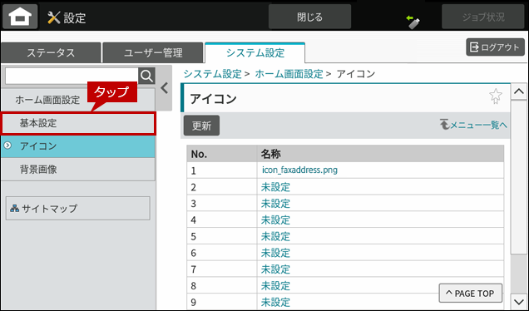The image size is (529, 311).
Task: Click the search magnifier icon
Action: coord(146,76)
